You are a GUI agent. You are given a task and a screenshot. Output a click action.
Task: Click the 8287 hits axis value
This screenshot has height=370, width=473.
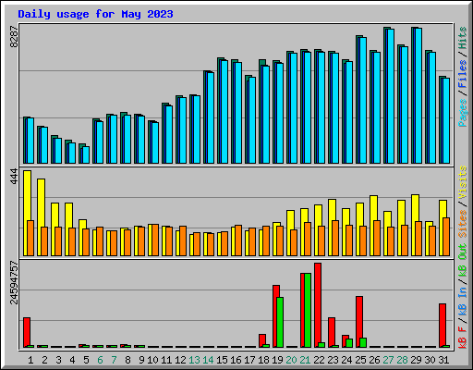(x=14, y=36)
